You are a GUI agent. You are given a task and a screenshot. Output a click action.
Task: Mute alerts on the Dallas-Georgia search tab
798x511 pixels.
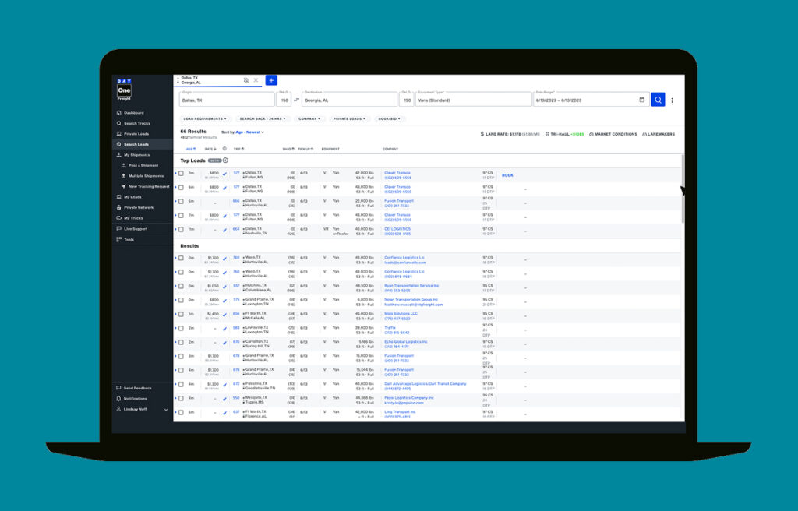click(246, 80)
